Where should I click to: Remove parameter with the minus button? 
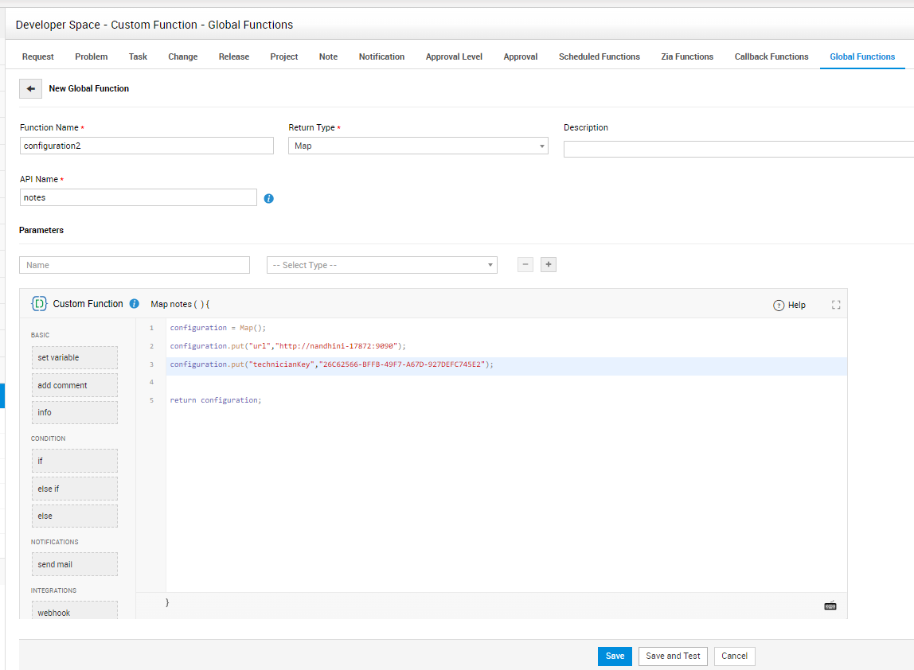(x=525, y=265)
